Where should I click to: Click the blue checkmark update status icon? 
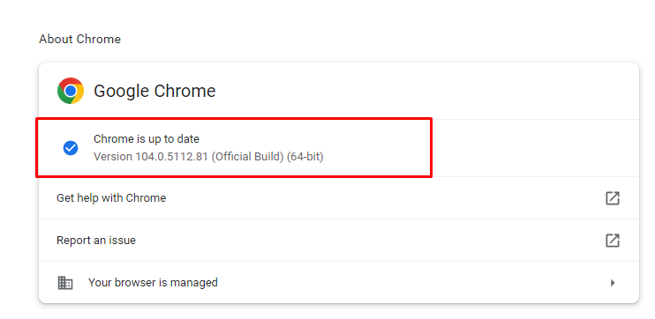click(x=71, y=148)
